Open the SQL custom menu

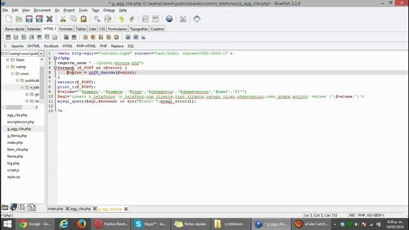coord(130,46)
